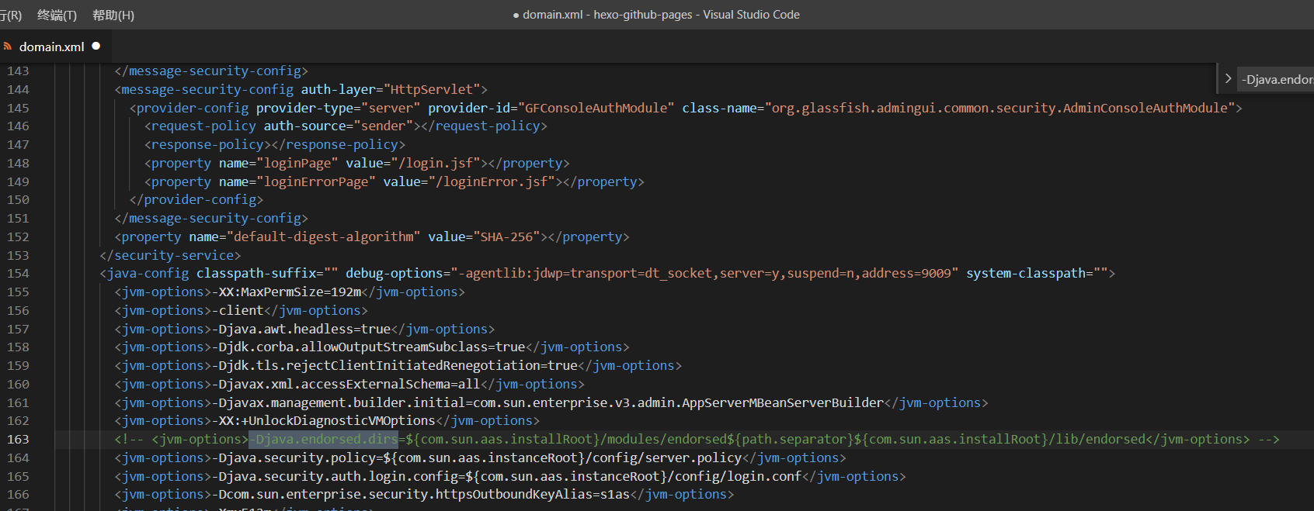Focus the find input containing -Djava.endor
1314x511 pixels.
1277,79
